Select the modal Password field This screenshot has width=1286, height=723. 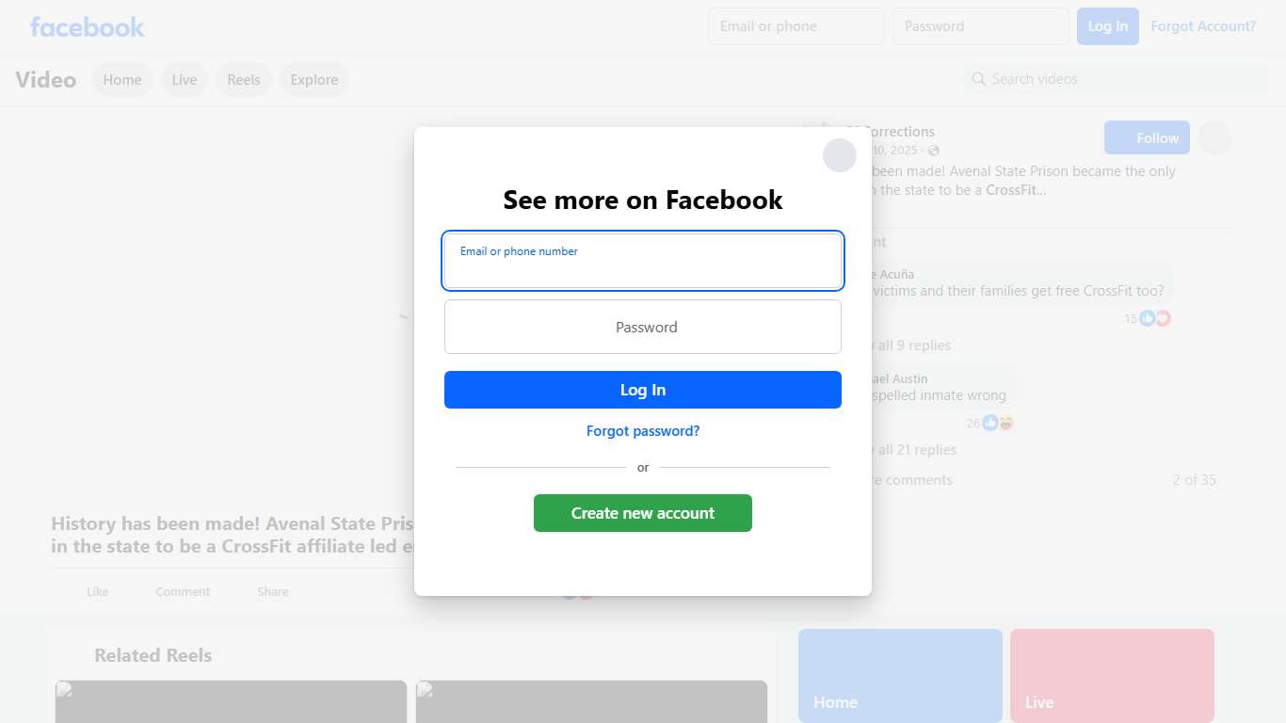pos(643,327)
